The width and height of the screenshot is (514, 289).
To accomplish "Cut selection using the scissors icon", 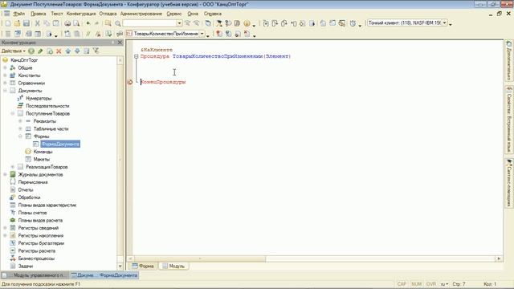I will [37, 23].
